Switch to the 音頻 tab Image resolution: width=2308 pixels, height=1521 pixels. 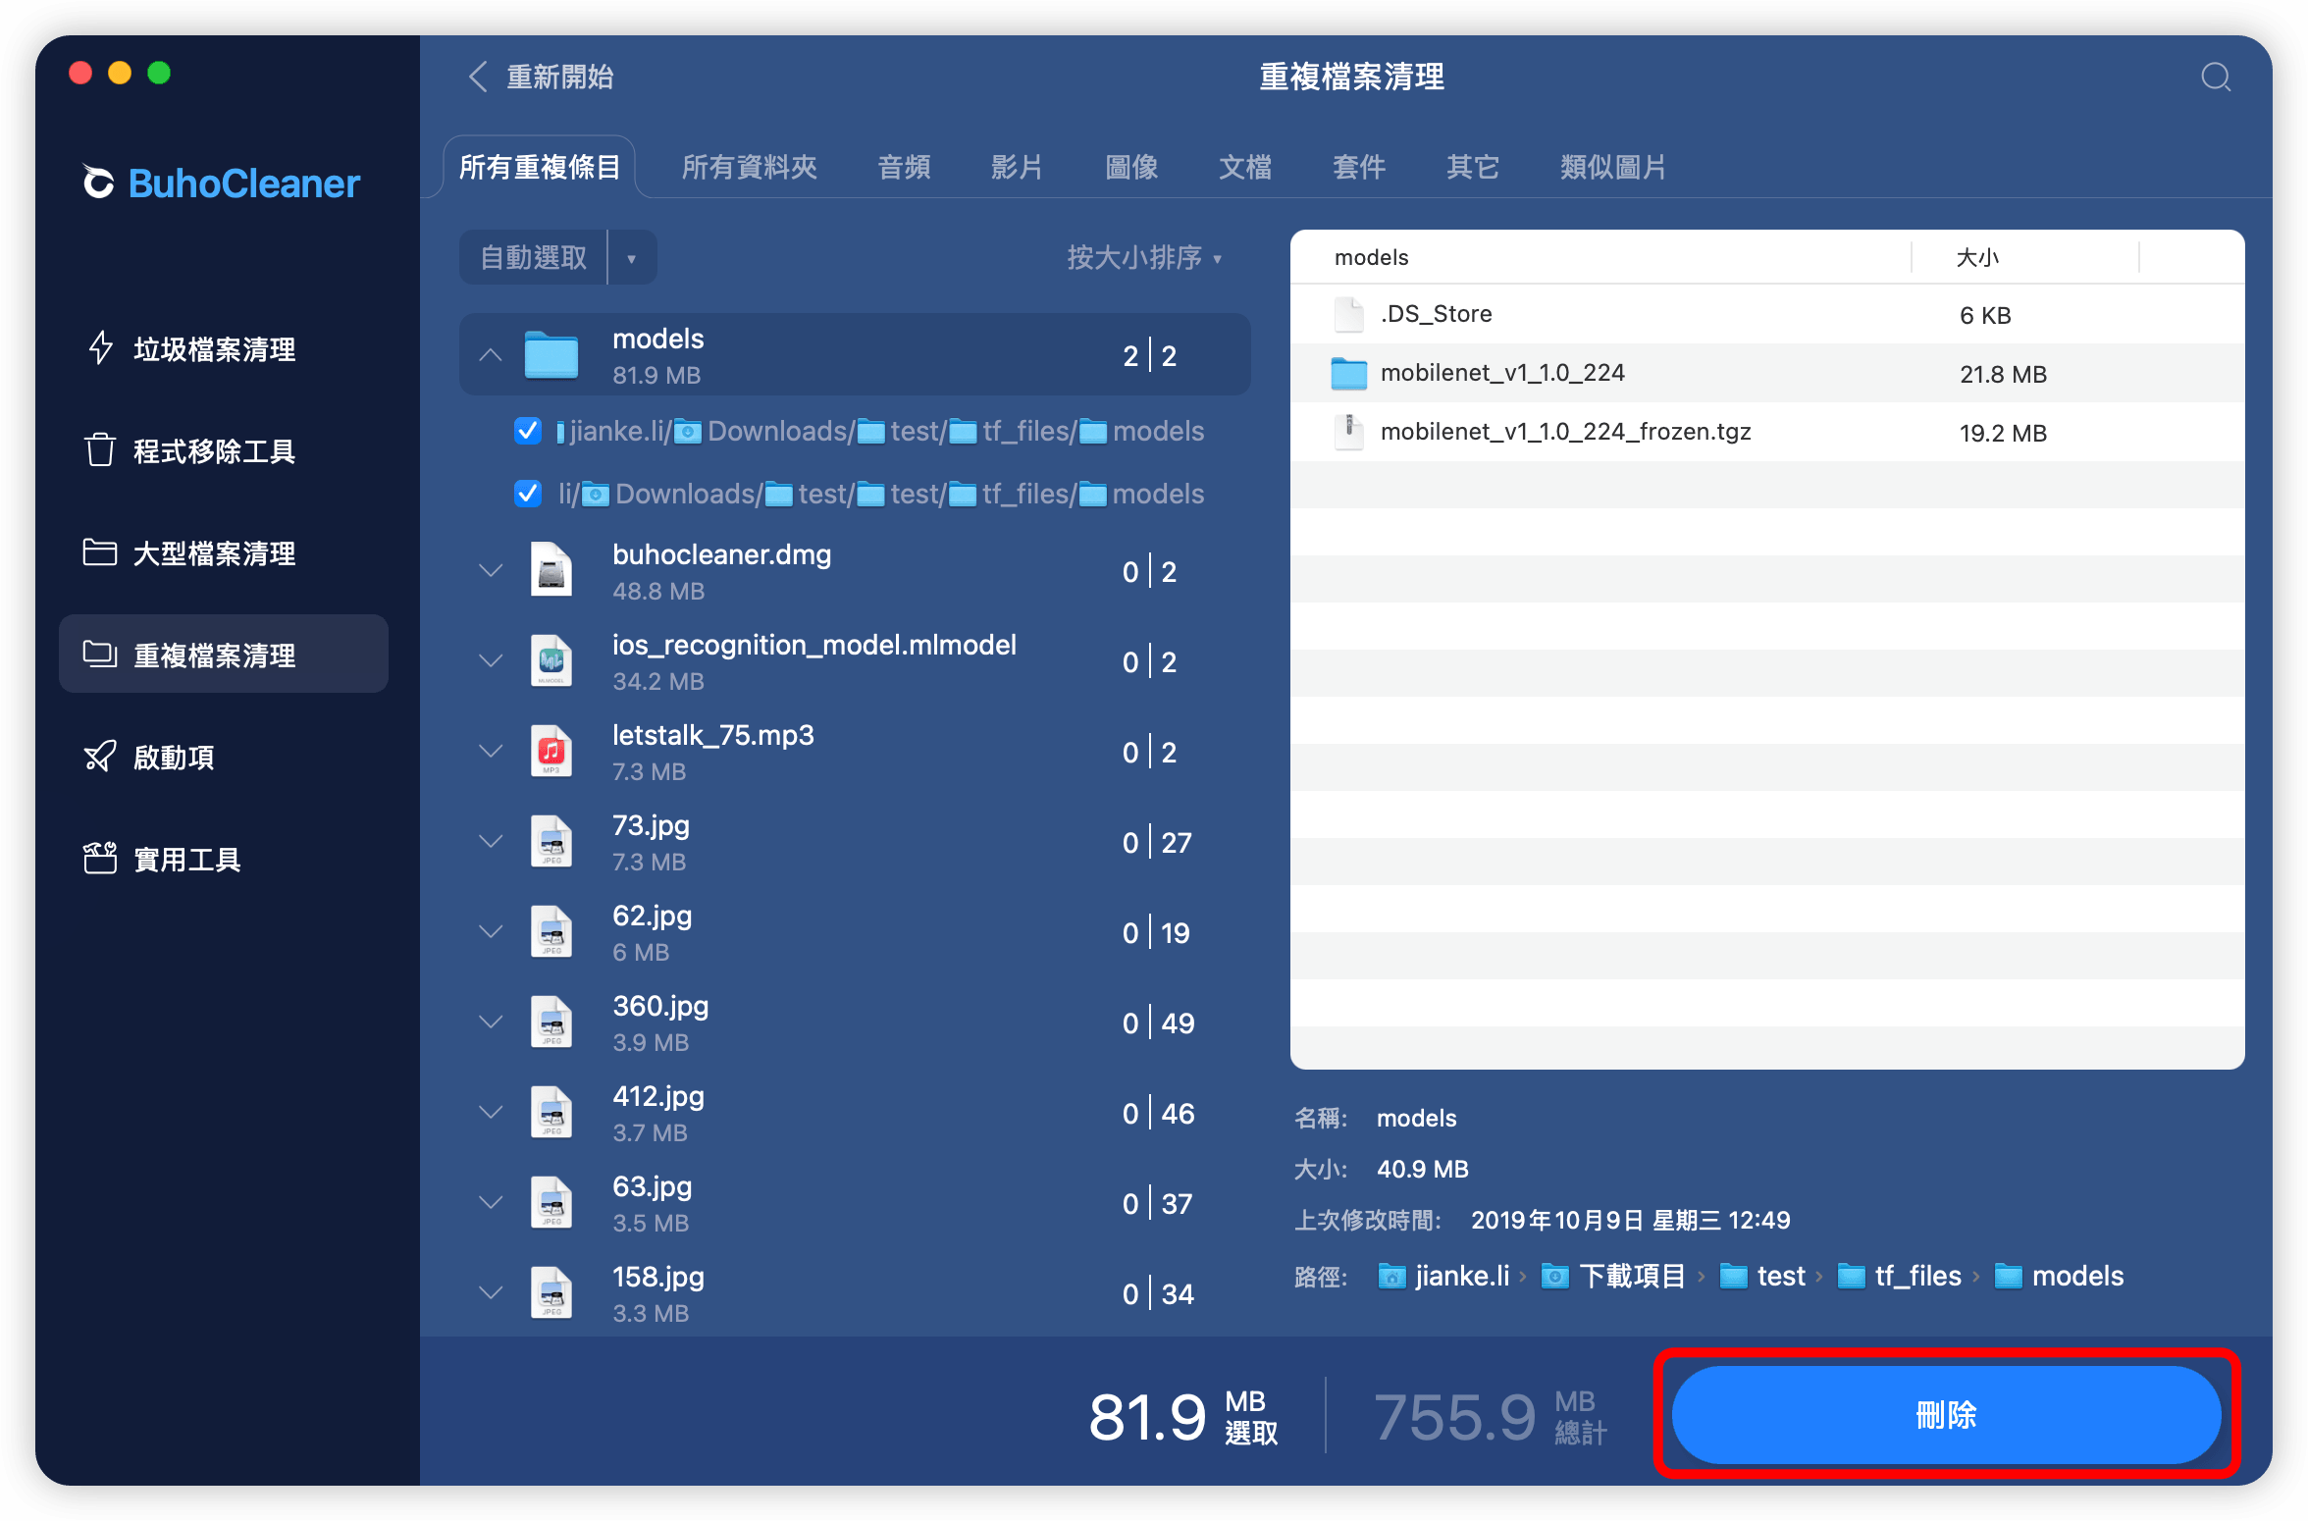tap(904, 168)
